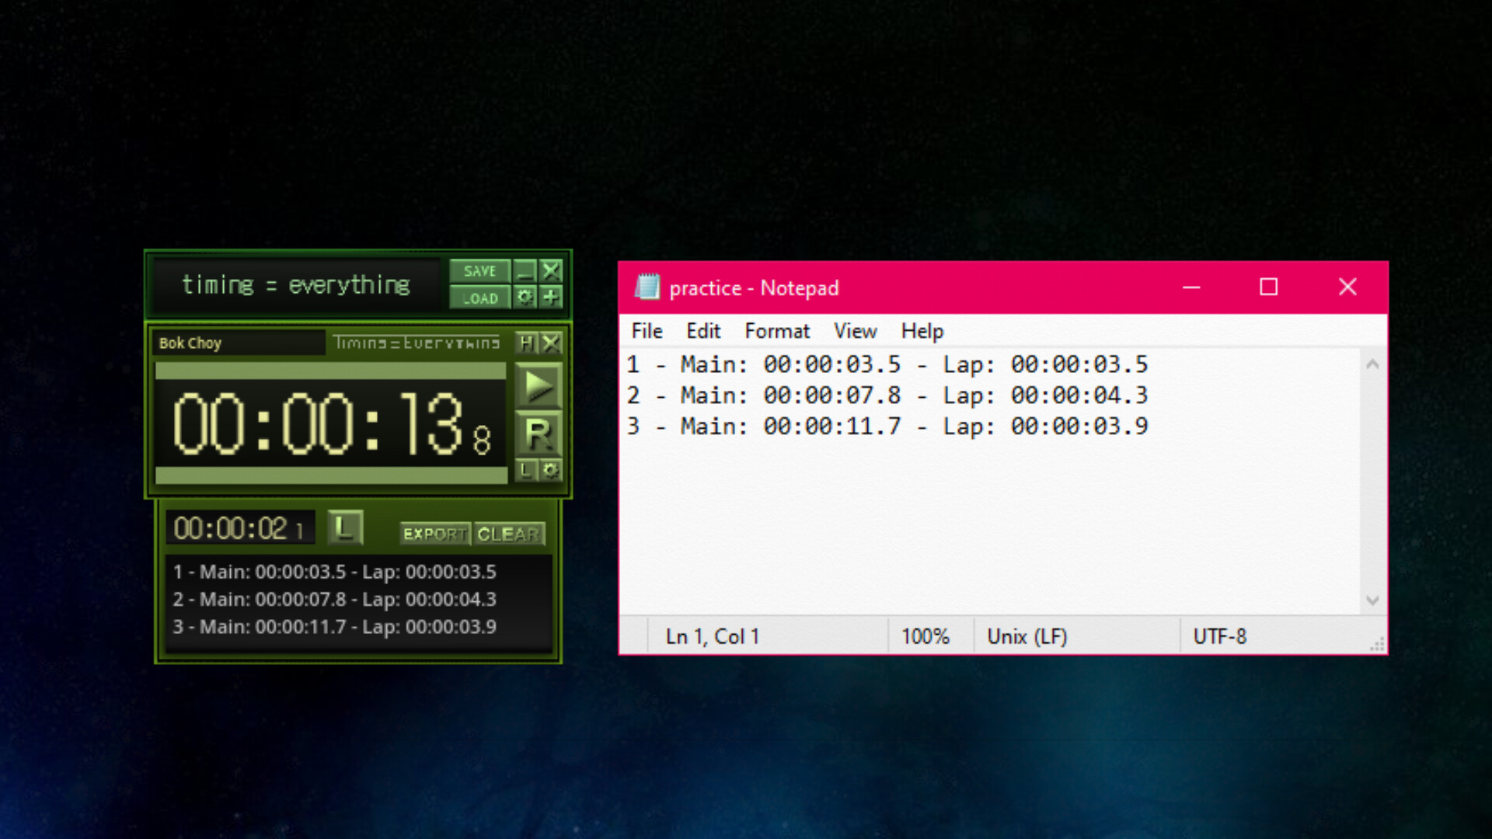Add new timer with plus icon
The height and width of the screenshot is (839, 1492).
click(x=551, y=298)
